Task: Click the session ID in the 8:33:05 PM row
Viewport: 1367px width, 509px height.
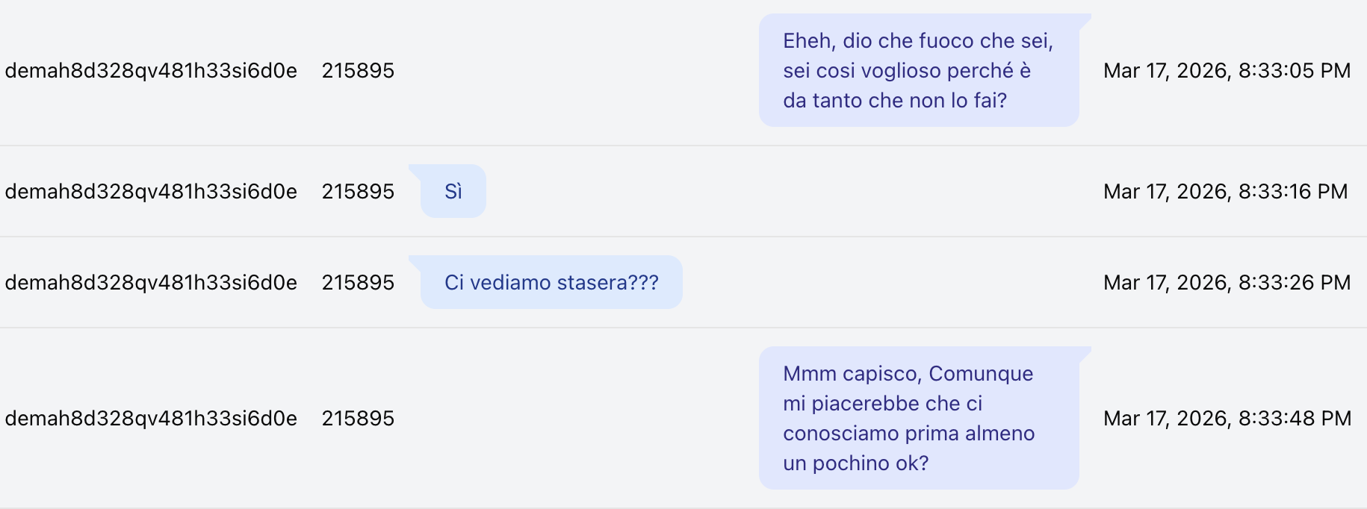Action: 151,71
